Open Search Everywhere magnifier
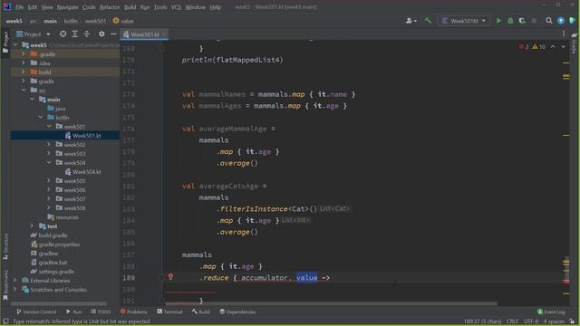The width and height of the screenshot is (580, 326). [549, 21]
